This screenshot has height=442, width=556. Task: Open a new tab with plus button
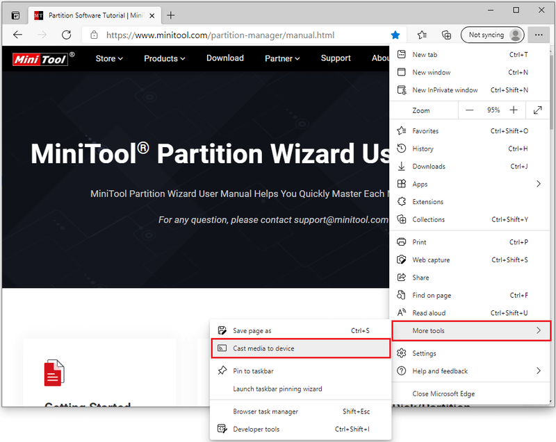tap(170, 15)
